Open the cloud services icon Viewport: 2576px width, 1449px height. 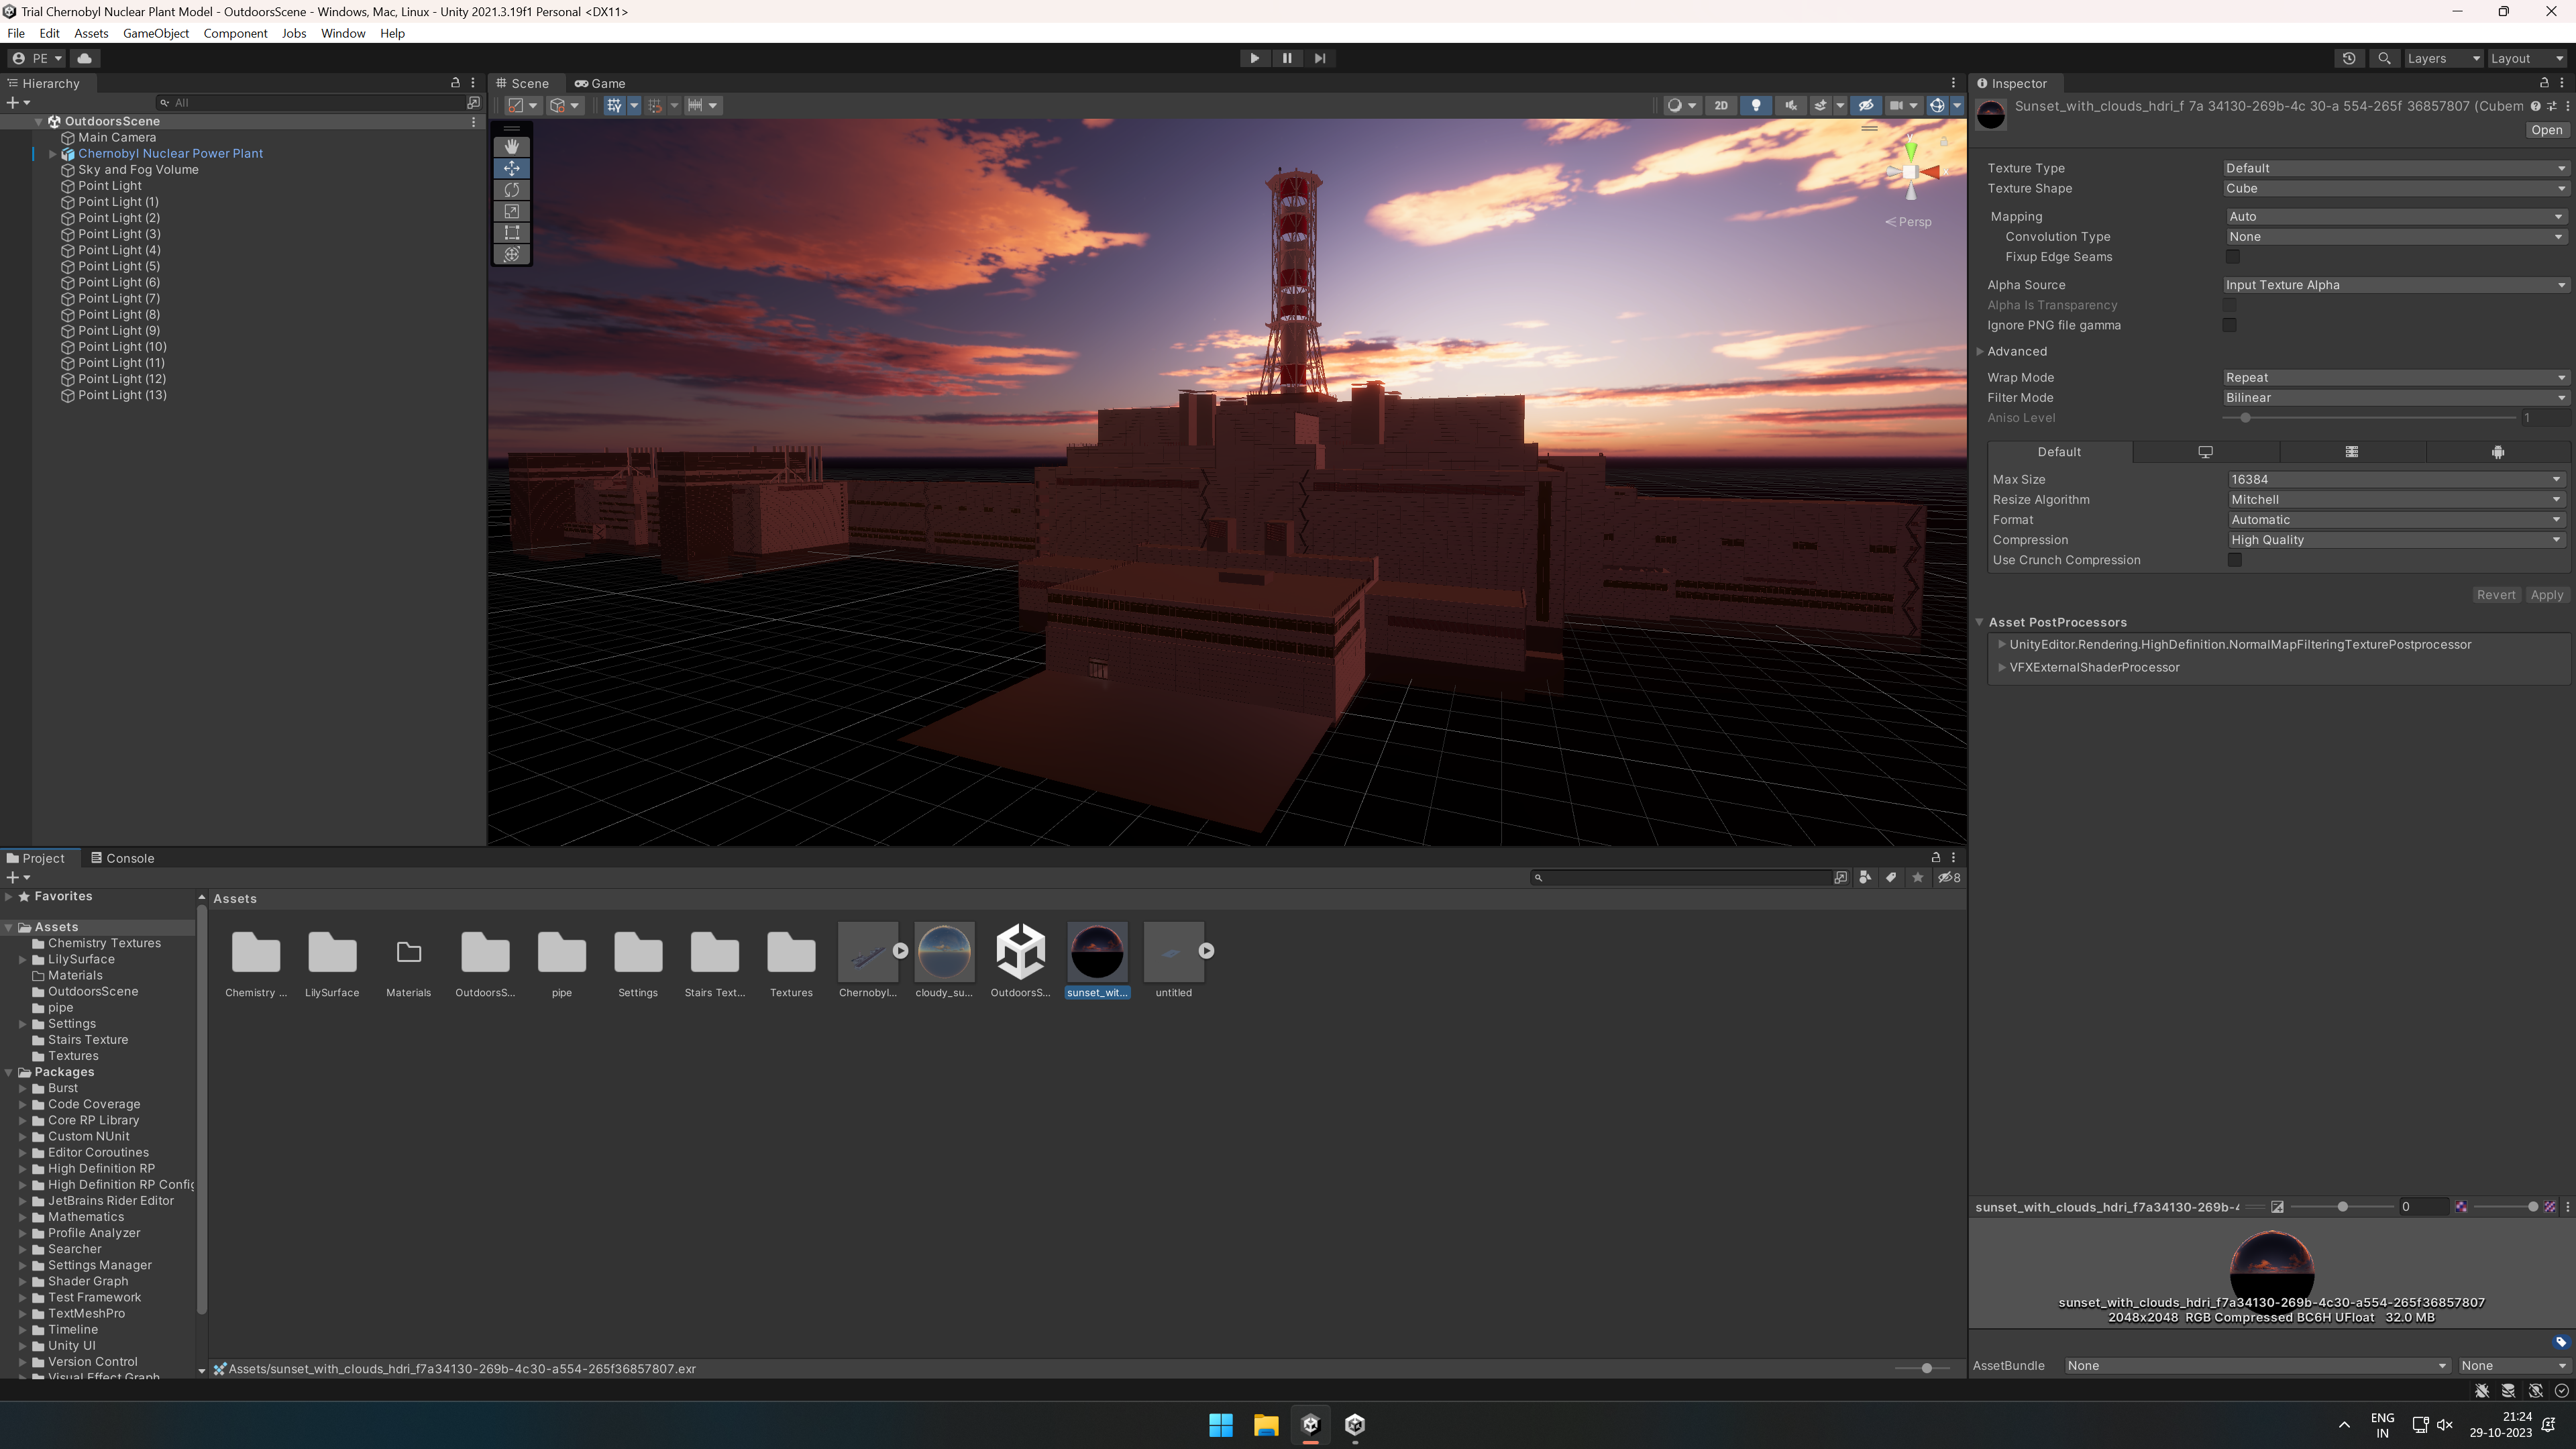pyautogui.click(x=84, y=58)
